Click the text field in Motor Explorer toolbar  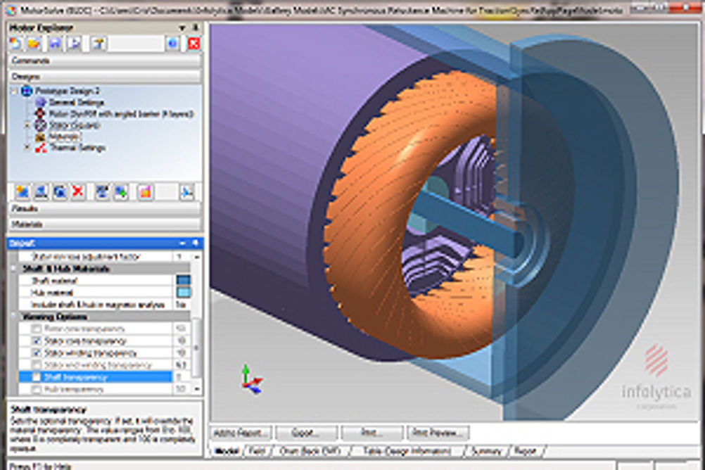(135, 44)
